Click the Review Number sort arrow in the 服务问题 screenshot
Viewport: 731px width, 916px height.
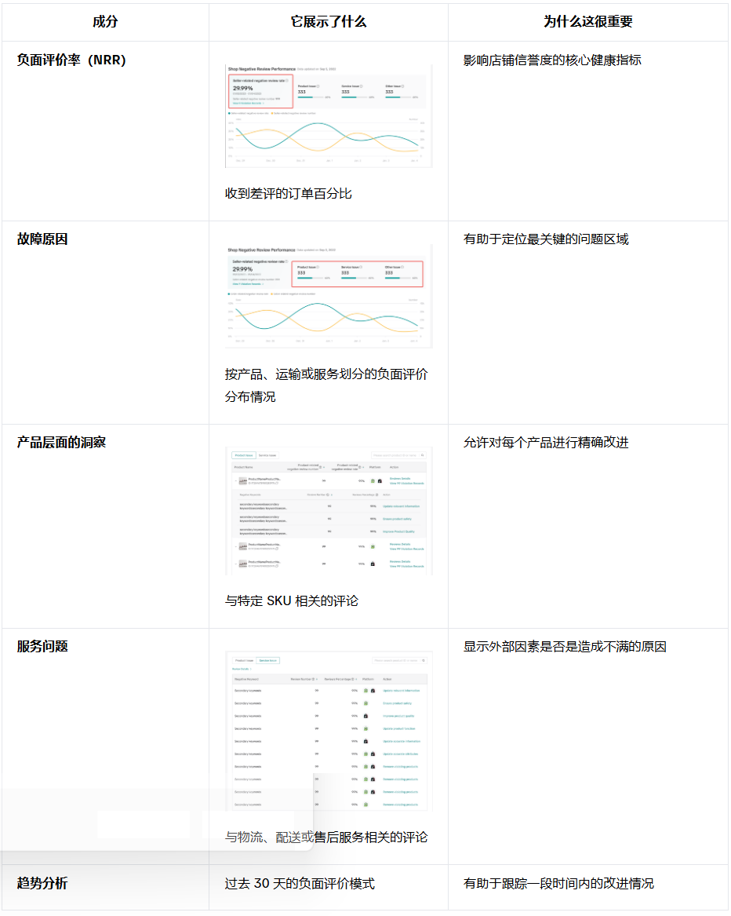click(317, 679)
